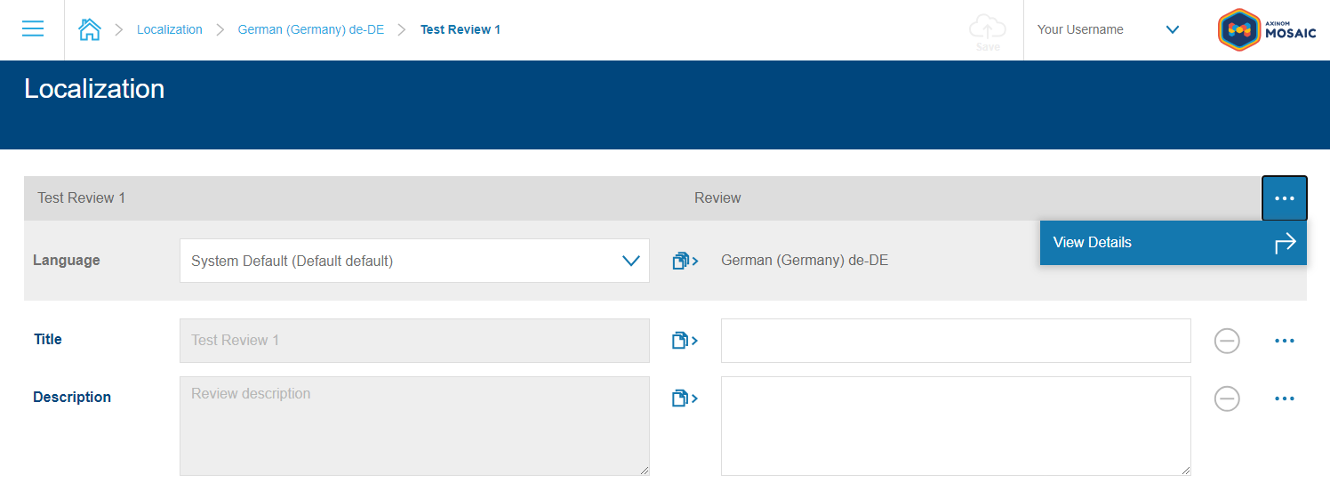Screen dimensions: 1330x491
Task: Focus the German Description translation textarea
Action: [x=955, y=426]
